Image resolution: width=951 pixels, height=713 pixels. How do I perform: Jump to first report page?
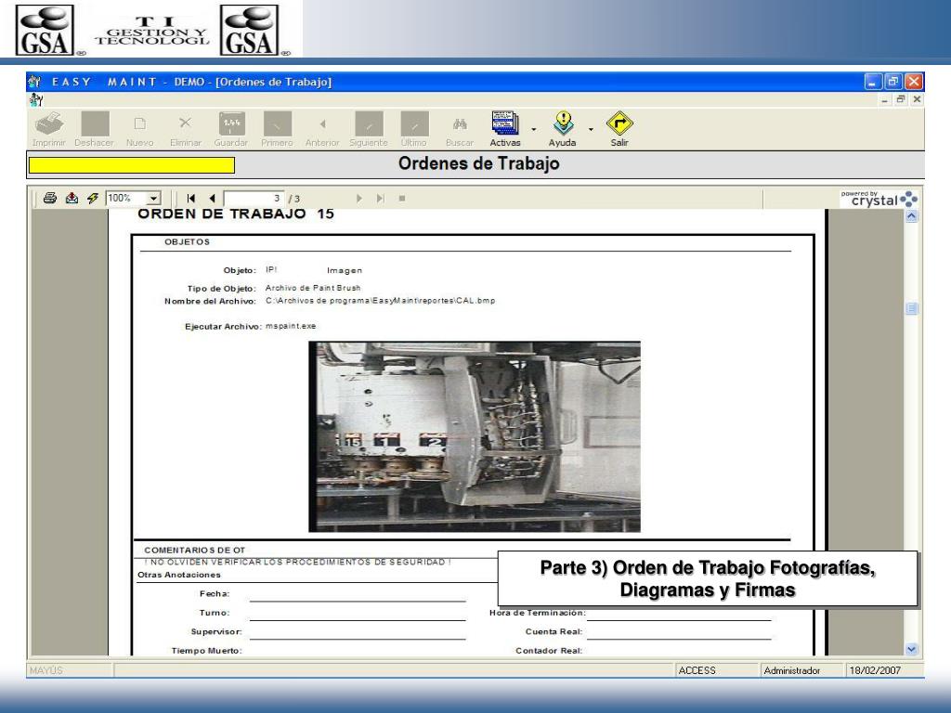click(x=191, y=199)
